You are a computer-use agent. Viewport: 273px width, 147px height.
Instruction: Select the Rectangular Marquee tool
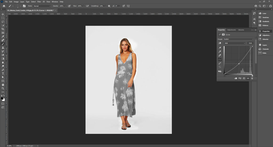3,18
